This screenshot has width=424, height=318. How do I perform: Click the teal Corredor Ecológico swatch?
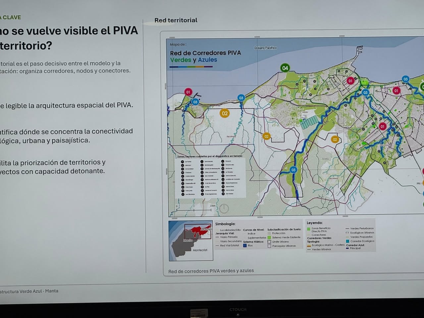point(347,241)
